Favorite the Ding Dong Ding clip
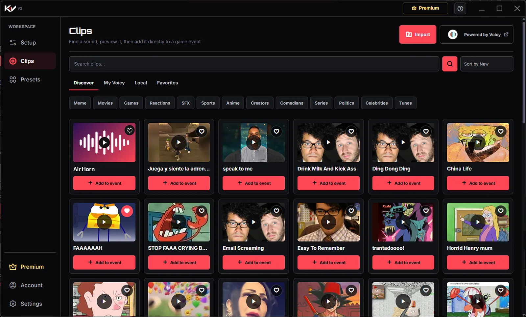Screen dimensions: 526x317 tap(426, 131)
